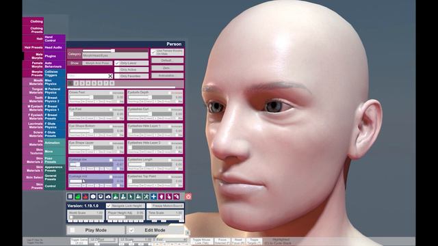Image resolution: width=438 pixels, height=246 pixels.
Task: Click the World Scale slider
Action: pyautogui.click(x=86, y=217)
